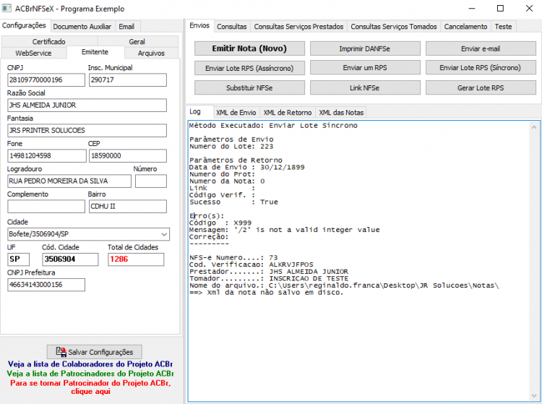This screenshot has width=542, height=404.
Task: Click the empty Complemento input field
Action: click(x=46, y=206)
